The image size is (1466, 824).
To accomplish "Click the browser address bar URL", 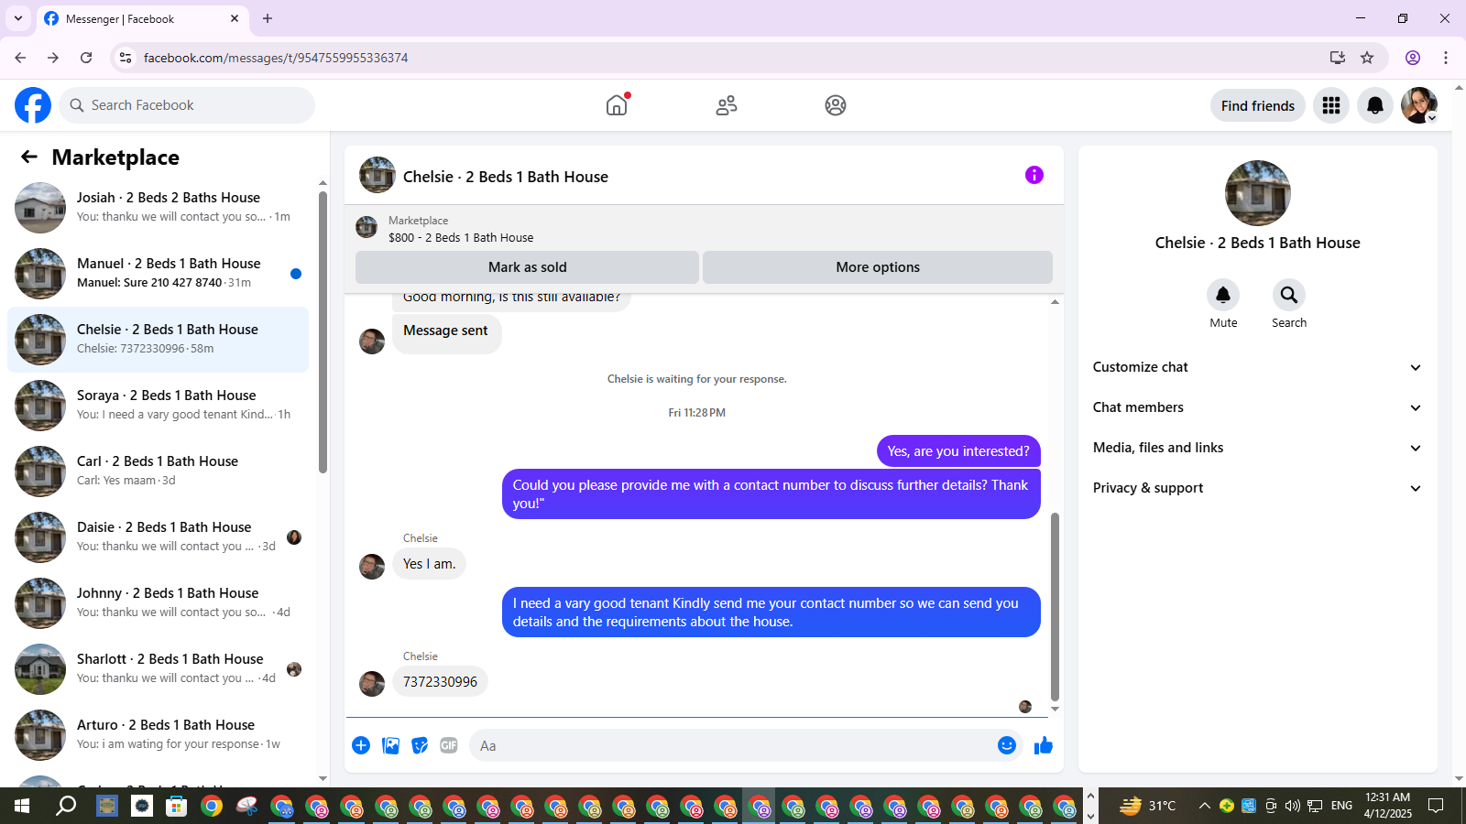I will (276, 58).
